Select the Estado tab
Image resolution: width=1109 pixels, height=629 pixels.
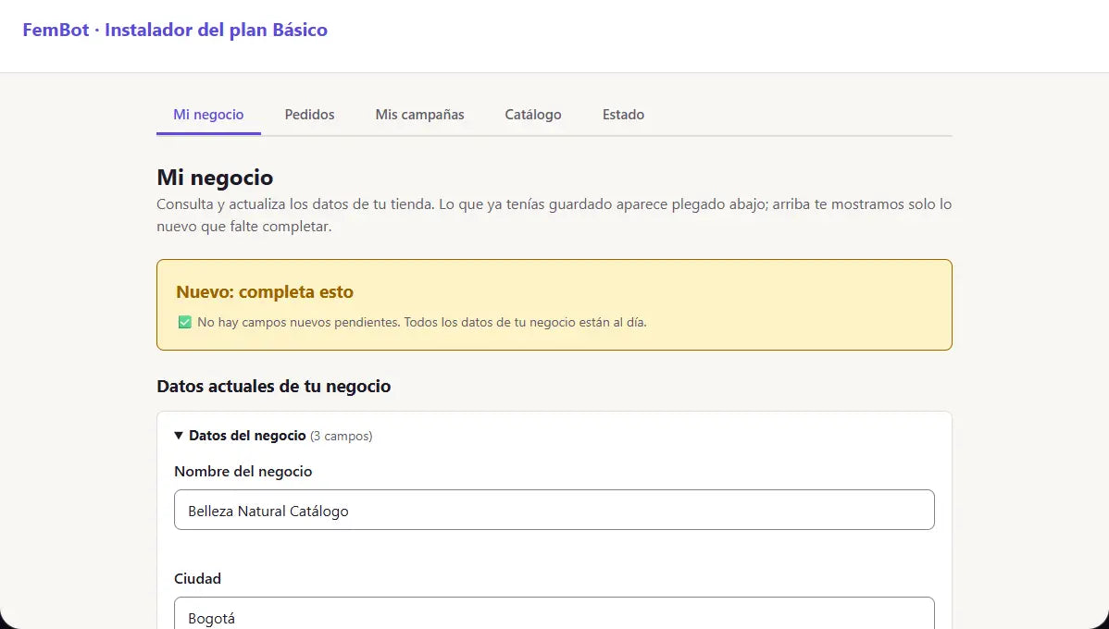(623, 115)
